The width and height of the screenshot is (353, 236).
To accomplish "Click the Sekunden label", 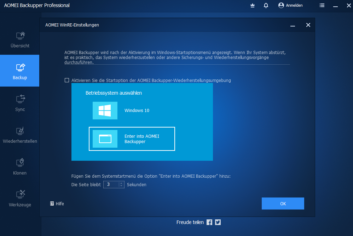I will 137,184.
